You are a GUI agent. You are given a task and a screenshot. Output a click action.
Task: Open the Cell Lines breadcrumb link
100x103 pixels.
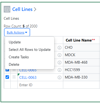pos(22,9)
